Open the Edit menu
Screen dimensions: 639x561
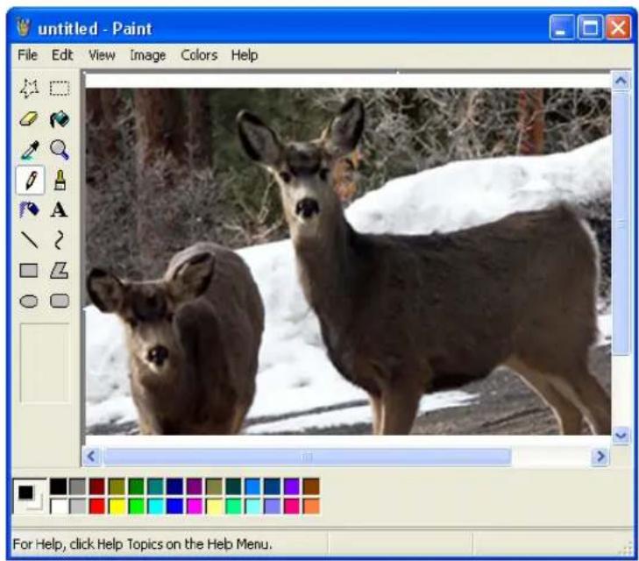click(x=62, y=55)
